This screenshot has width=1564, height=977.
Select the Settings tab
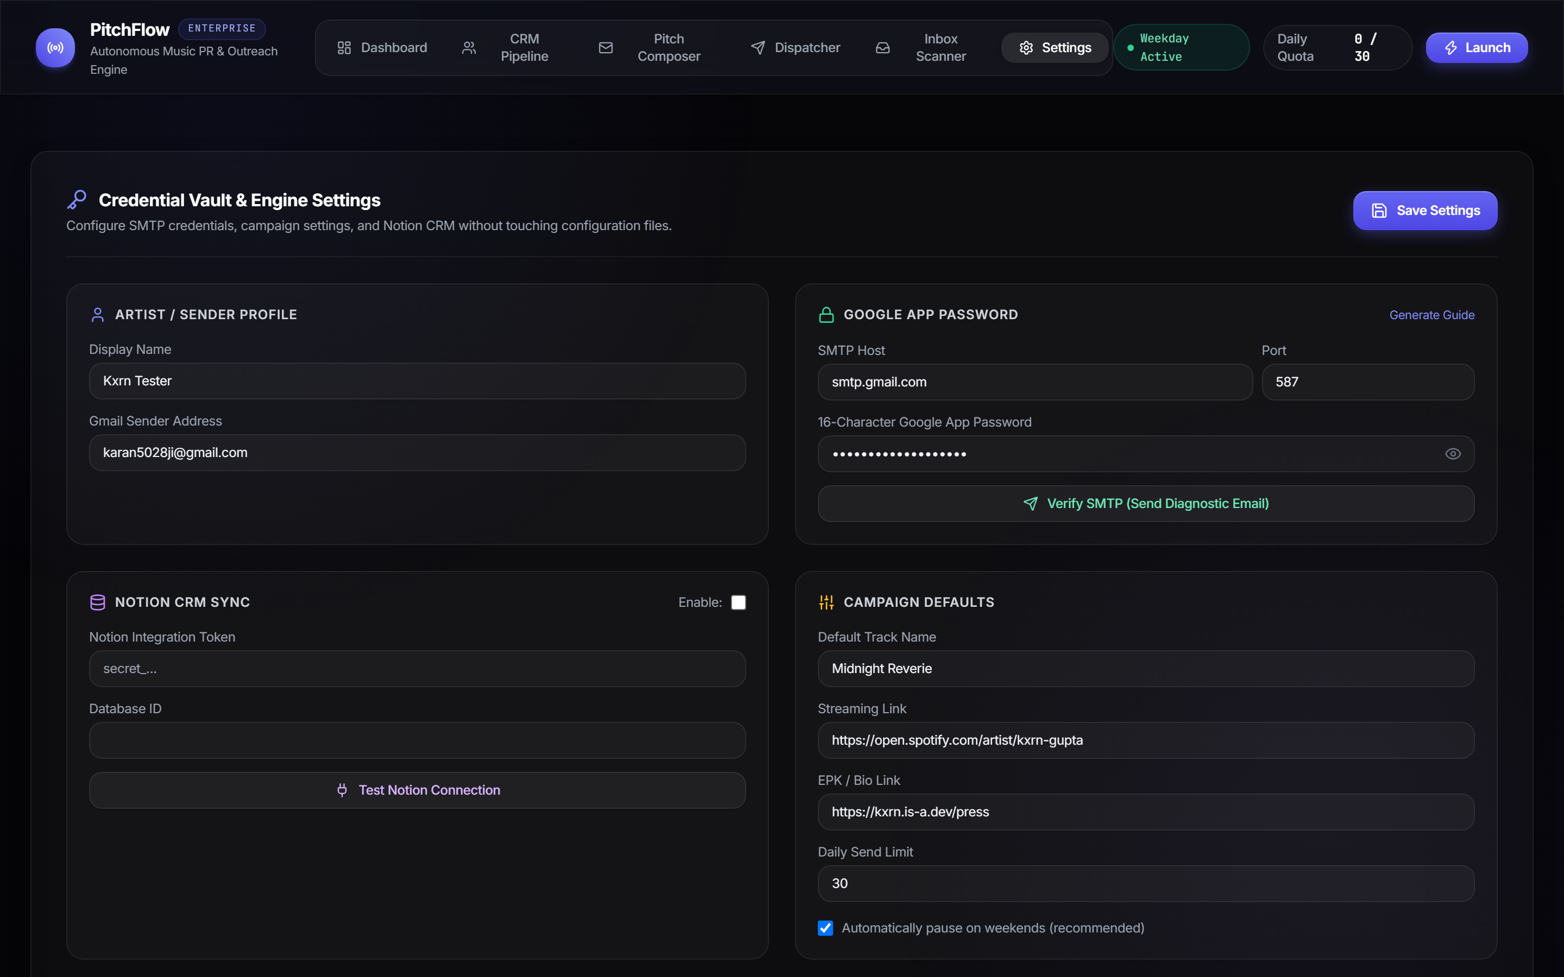point(1055,48)
